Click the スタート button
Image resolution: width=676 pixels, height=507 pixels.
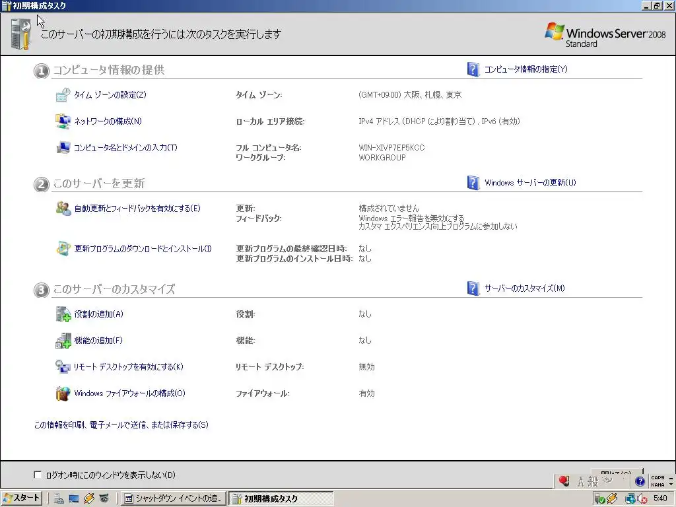click(21, 498)
